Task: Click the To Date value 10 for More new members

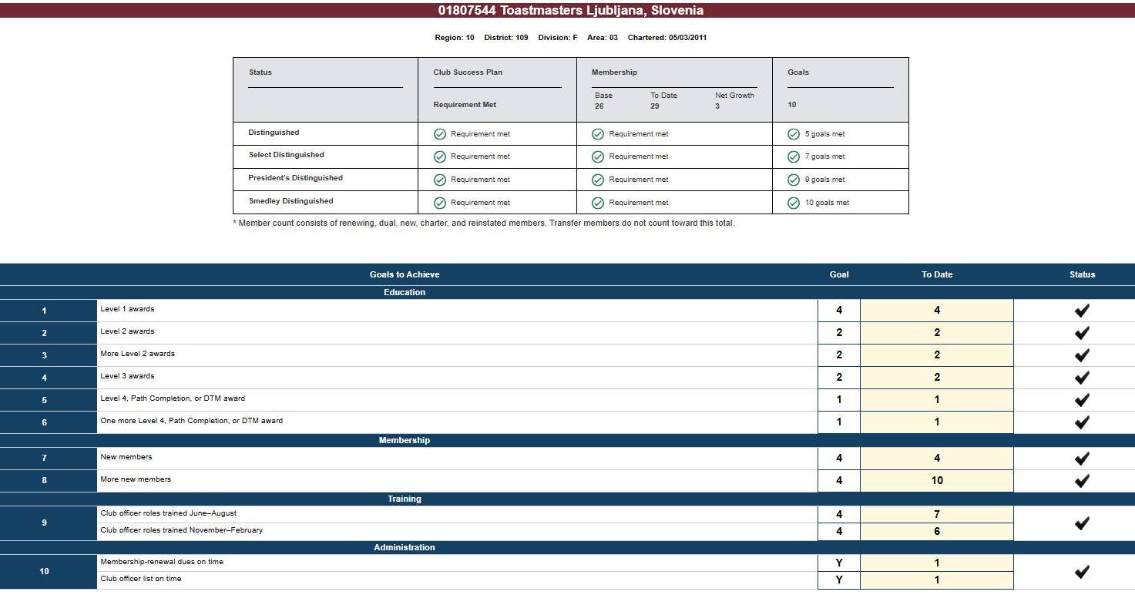Action: (937, 480)
